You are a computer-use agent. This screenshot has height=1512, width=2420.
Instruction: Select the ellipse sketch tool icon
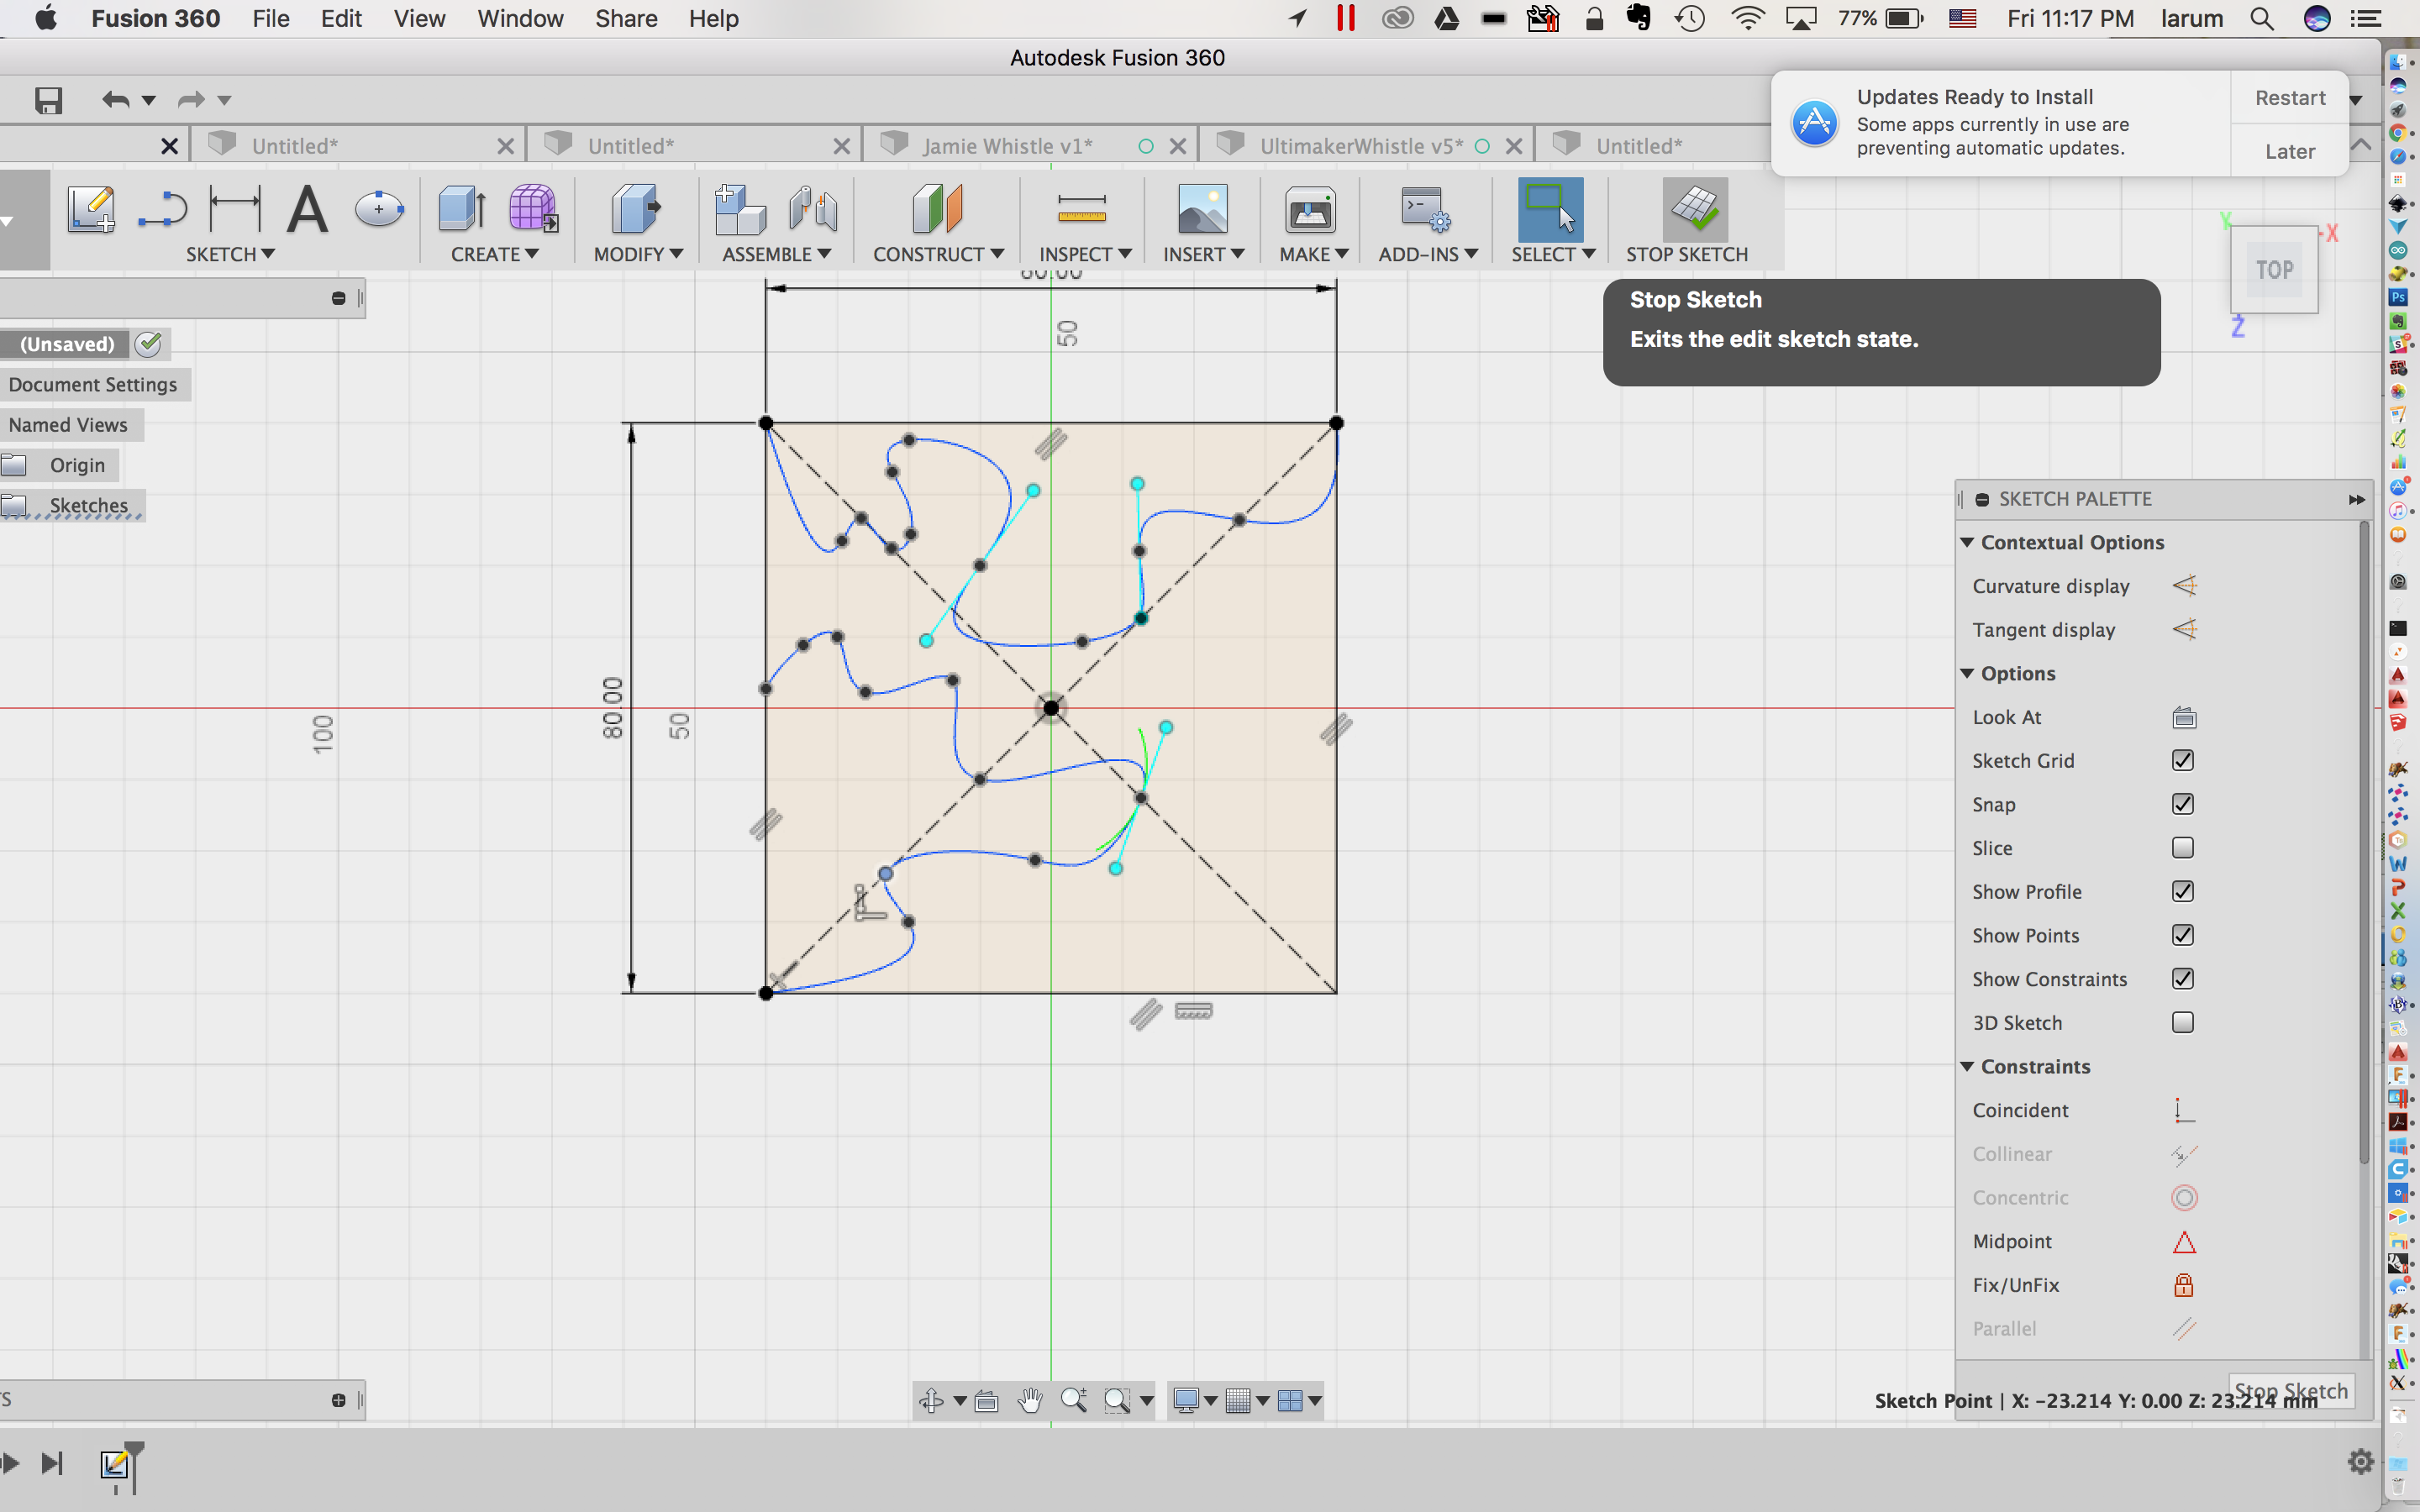coord(379,209)
